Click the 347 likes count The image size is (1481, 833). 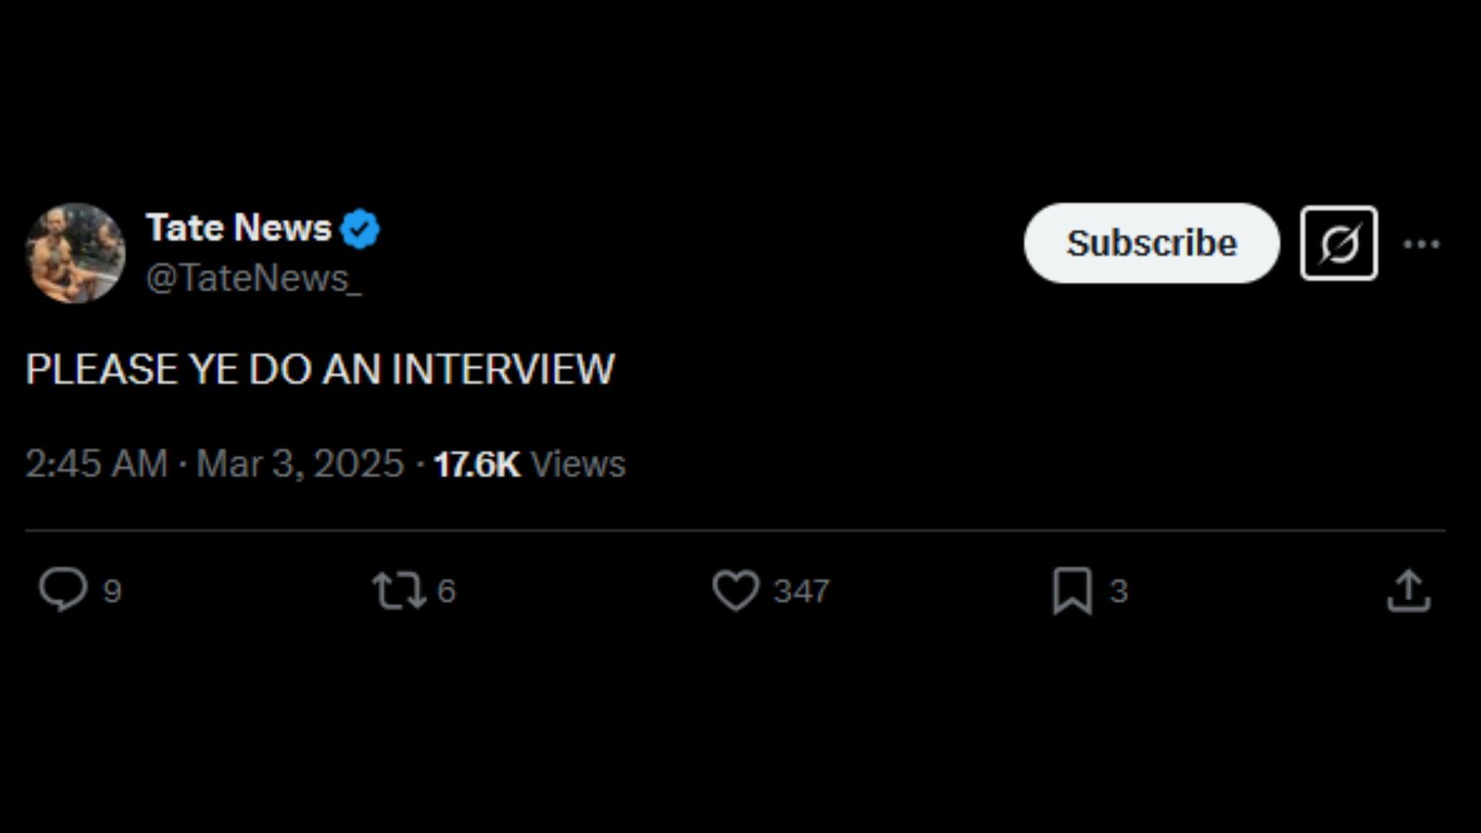point(801,592)
